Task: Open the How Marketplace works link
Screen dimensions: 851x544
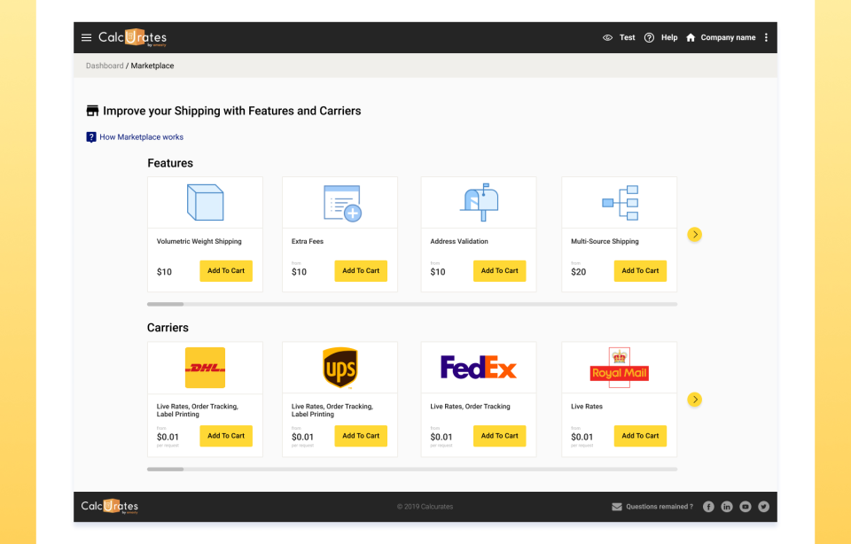Action: pyautogui.click(x=141, y=137)
